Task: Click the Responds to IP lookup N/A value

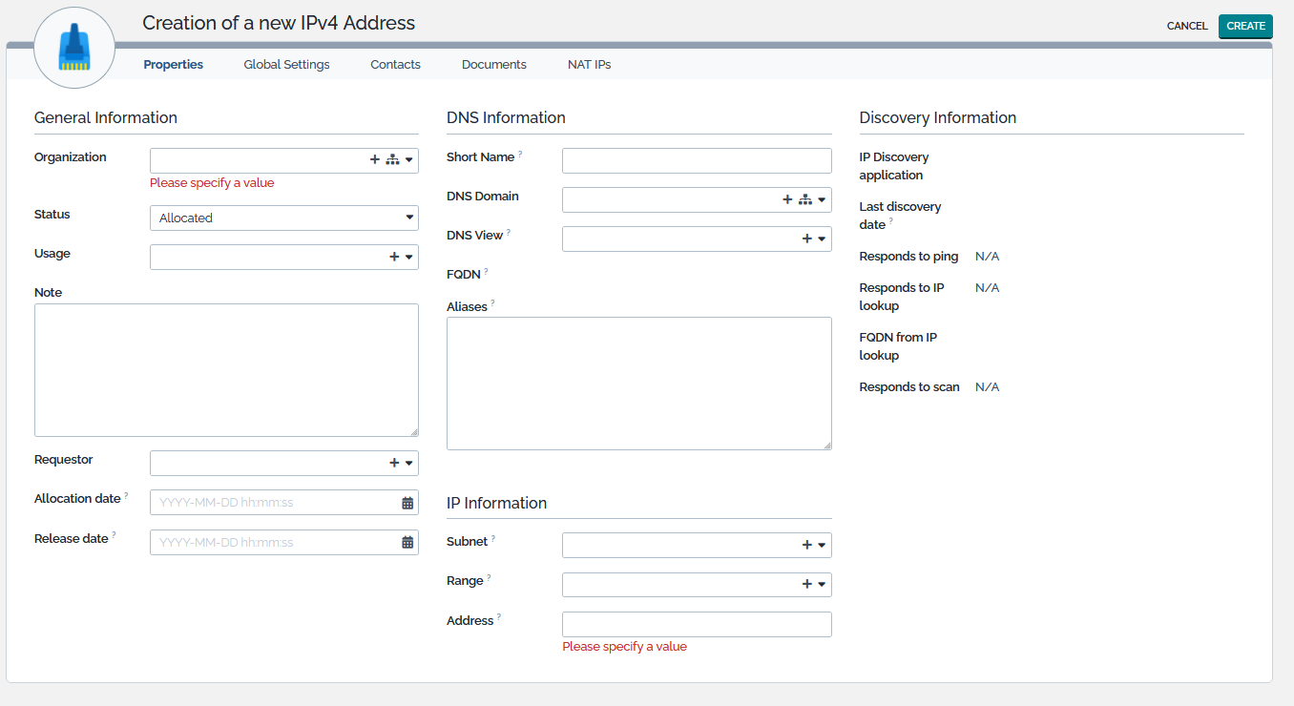Action: [987, 288]
